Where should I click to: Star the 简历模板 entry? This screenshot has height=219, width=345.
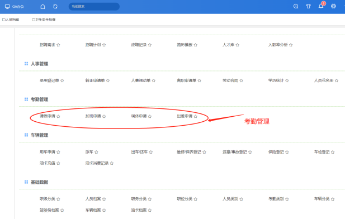click(x=196, y=45)
